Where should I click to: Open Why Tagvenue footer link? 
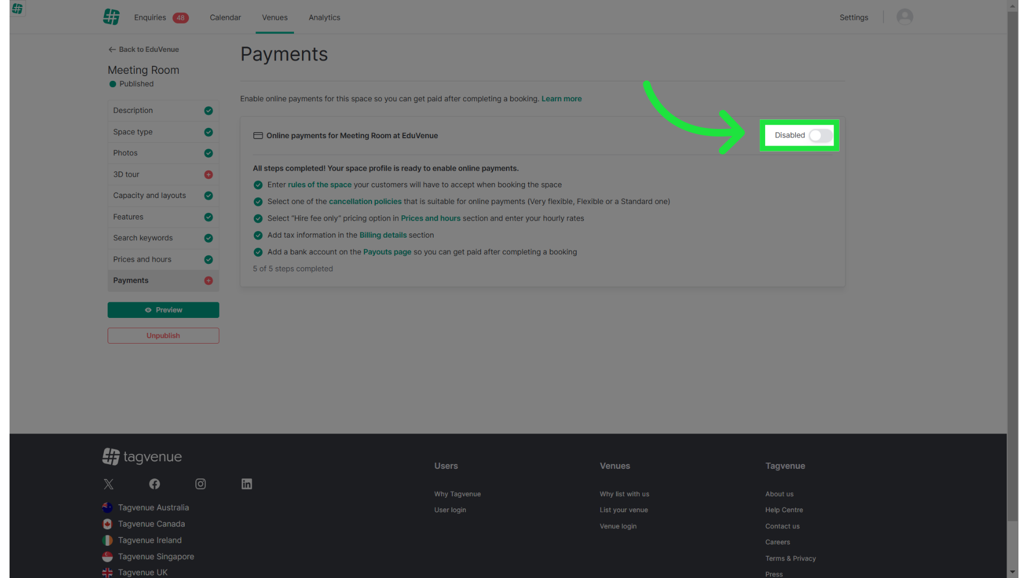(457, 495)
